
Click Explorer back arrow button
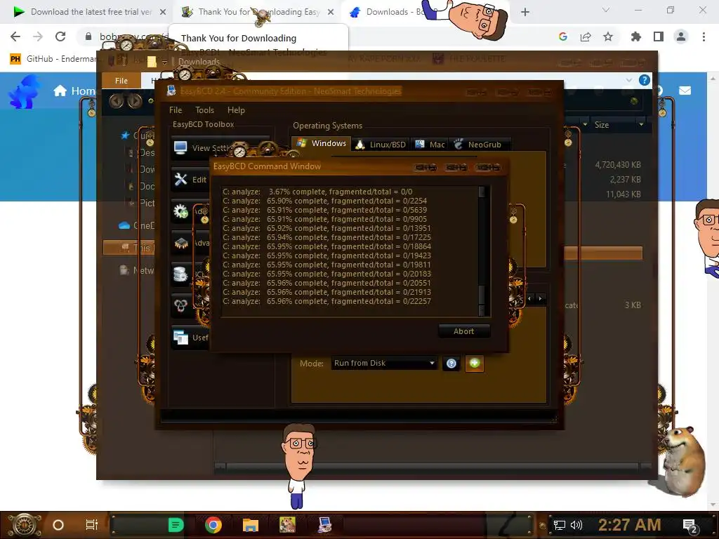point(117,100)
